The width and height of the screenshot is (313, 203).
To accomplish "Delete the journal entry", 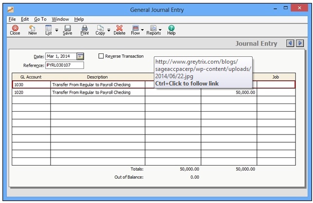I will (119, 30).
